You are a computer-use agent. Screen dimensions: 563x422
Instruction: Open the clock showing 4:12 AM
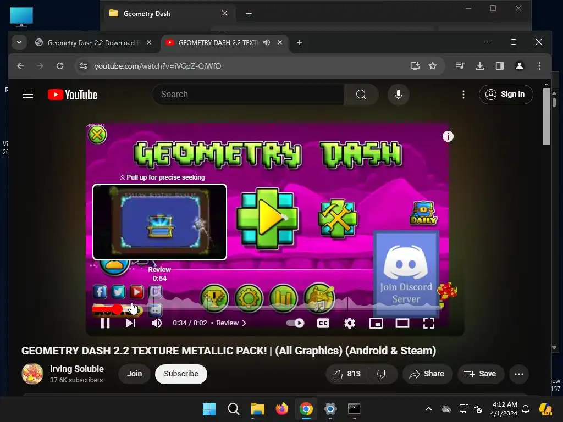504,409
